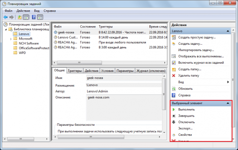Click the Описание text field
Screen dimensions: 238x150
point(123,106)
